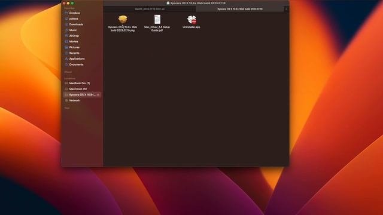Select the Uninstaller.app icon

(191, 20)
